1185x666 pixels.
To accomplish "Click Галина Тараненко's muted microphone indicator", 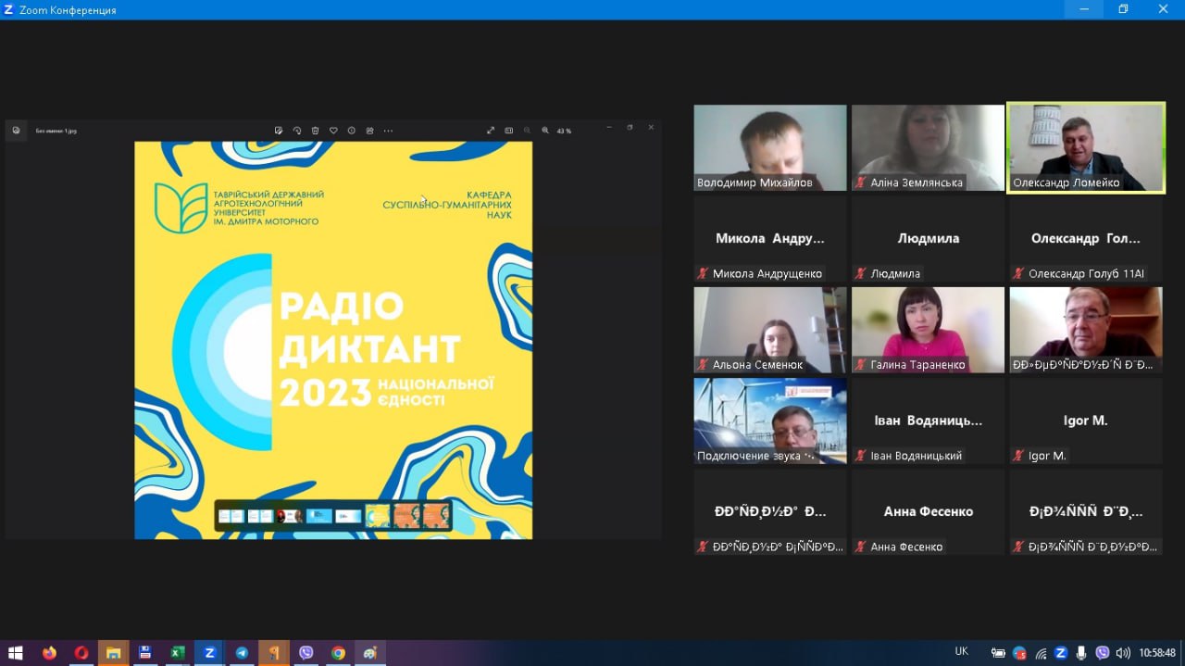I will tap(860, 365).
